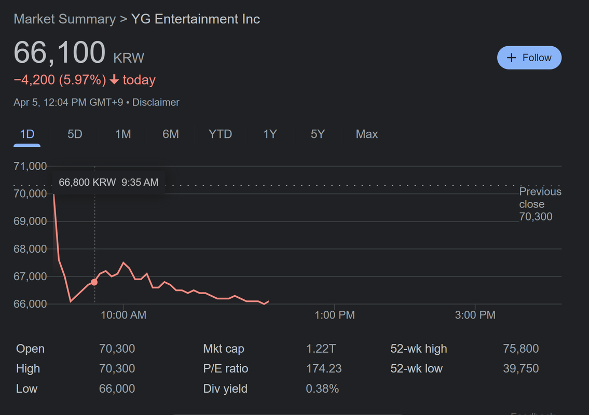Click the 52-wk high value 75,800
Image resolution: width=589 pixels, height=415 pixels.
[x=520, y=349]
